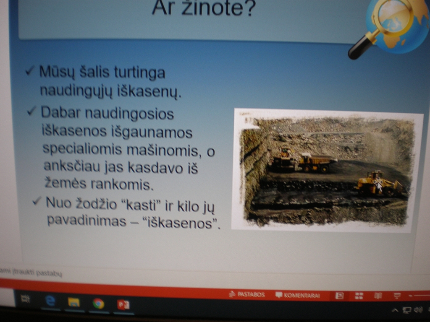Switch to Slide Sorter view
This screenshot has width=430, height=322.
[x=359, y=296]
